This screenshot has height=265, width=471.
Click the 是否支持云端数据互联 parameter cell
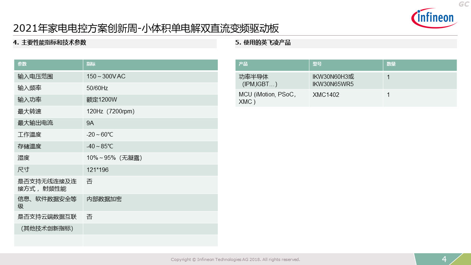49,218
